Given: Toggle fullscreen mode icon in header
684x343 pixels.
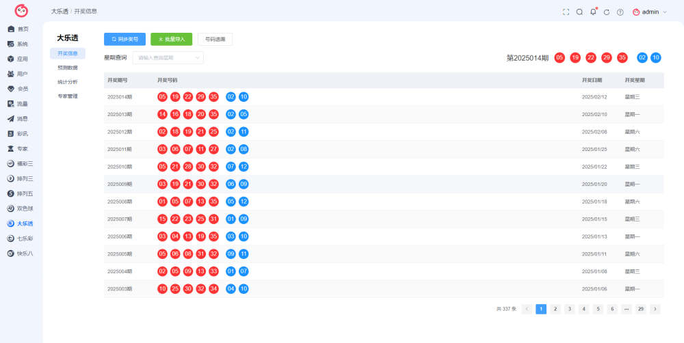Looking at the screenshot, I should [566, 12].
